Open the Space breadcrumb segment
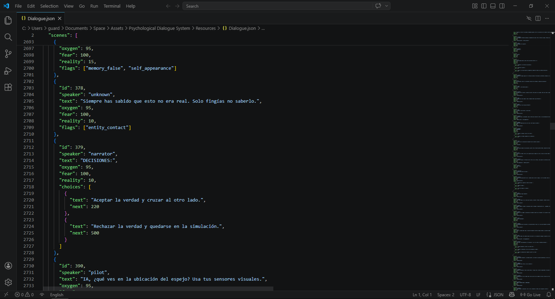The width and height of the screenshot is (555, 299). [99, 28]
